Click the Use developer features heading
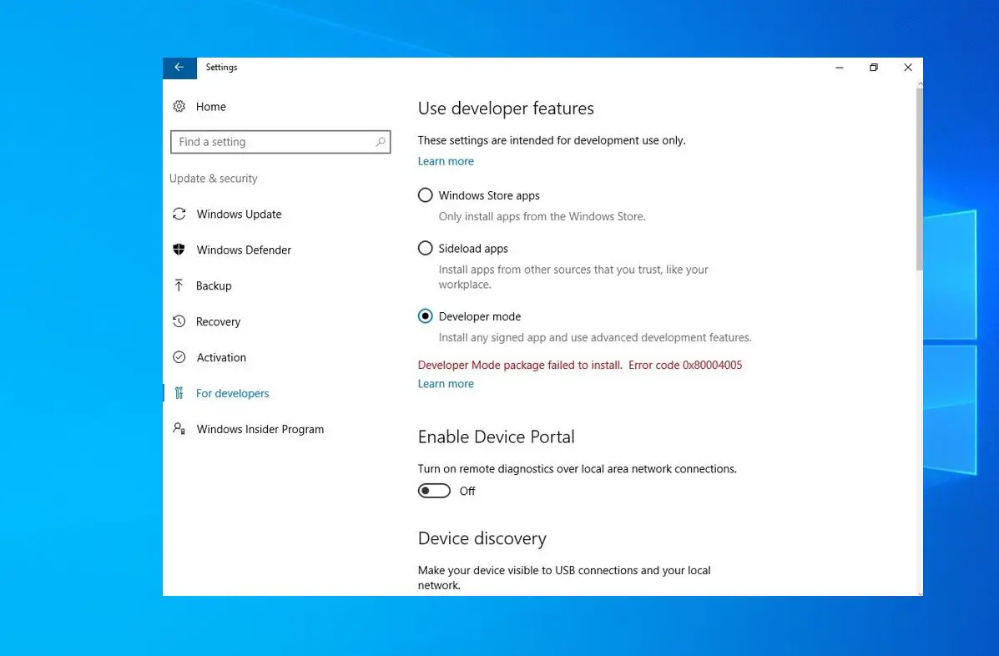This screenshot has width=999, height=656. point(506,108)
